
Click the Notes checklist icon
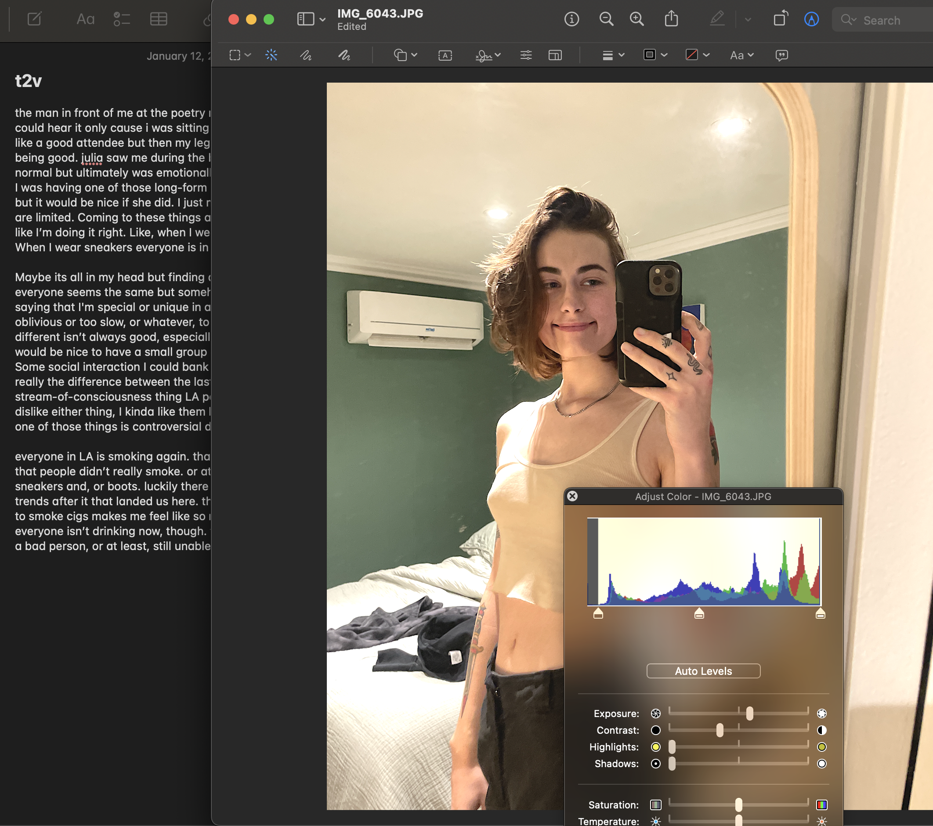122,19
